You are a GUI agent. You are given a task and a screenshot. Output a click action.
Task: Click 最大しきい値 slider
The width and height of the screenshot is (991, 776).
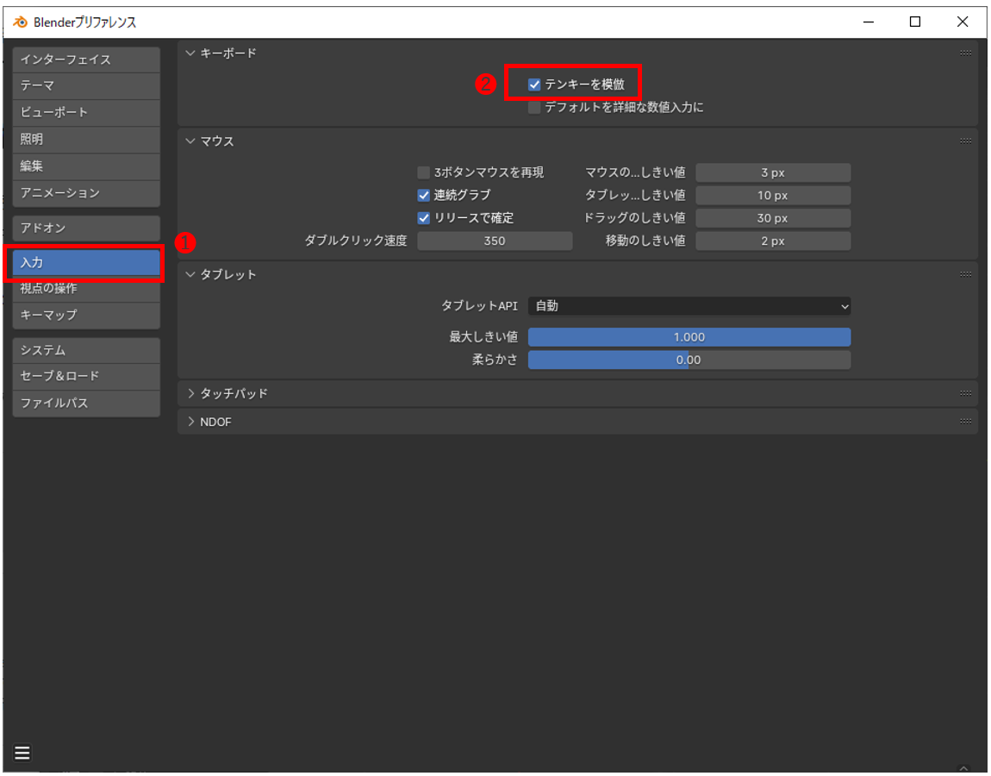coord(689,337)
